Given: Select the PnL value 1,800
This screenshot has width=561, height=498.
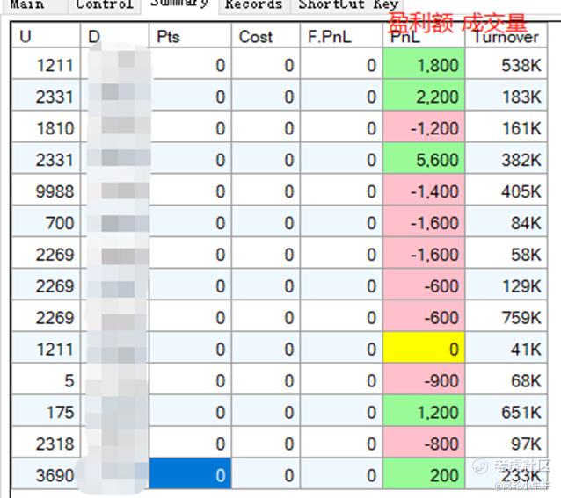Looking at the screenshot, I should click(x=424, y=64).
